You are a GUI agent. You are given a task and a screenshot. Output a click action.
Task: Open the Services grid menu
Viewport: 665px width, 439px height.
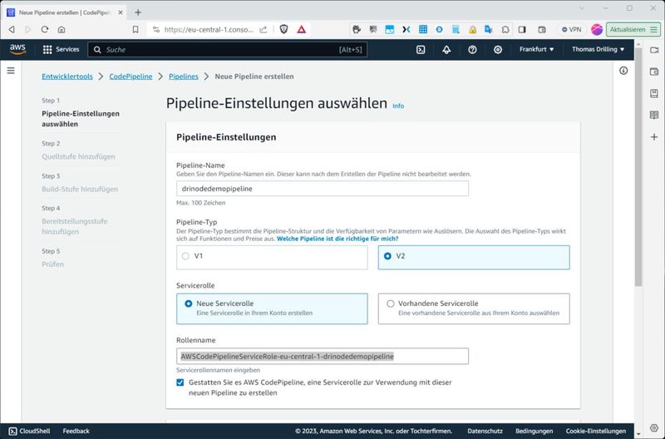(61, 50)
